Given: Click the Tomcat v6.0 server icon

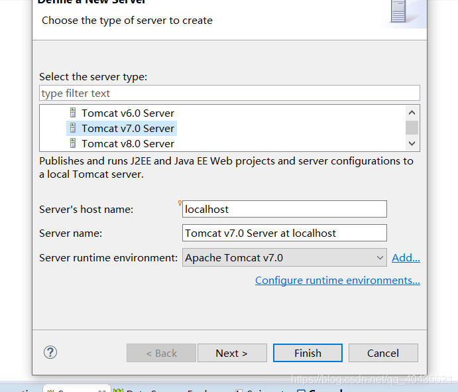Looking at the screenshot, I should (73, 113).
